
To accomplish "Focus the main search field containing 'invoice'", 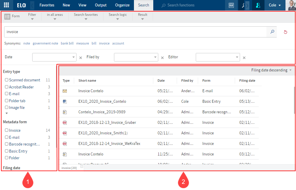I will [135, 32].
